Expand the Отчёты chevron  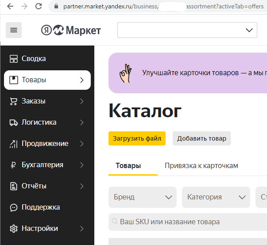pyautogui.click(x=82, y=186)
